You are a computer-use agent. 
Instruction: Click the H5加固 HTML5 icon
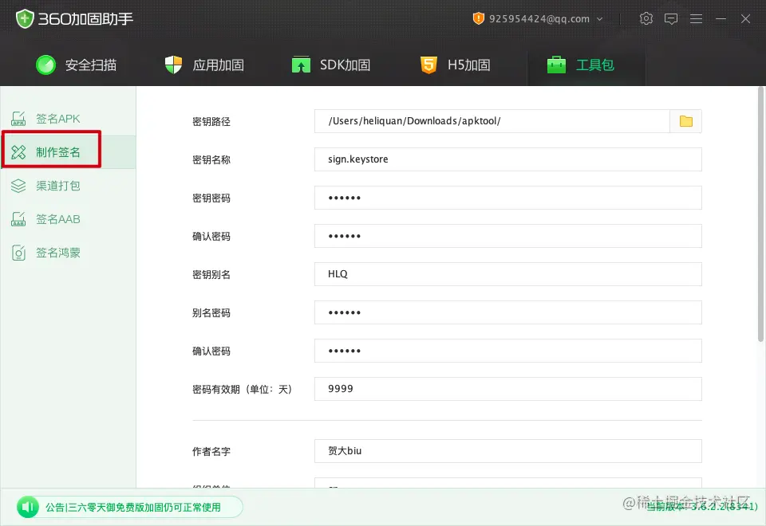coord(428,65)
